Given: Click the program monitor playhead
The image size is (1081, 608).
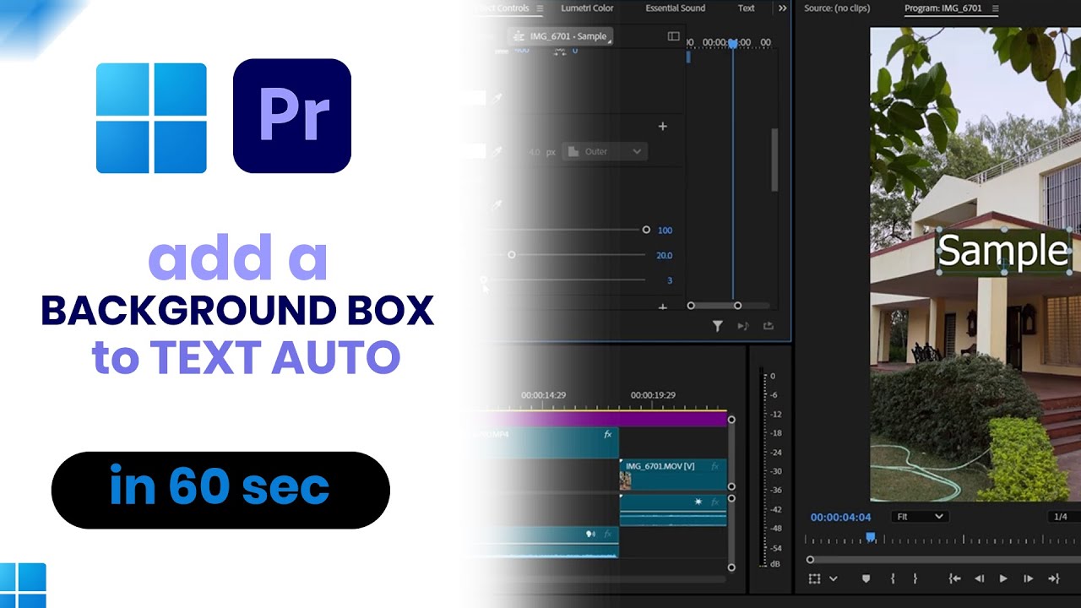Looking at the screenshot, I should click(x=871, y=537).
